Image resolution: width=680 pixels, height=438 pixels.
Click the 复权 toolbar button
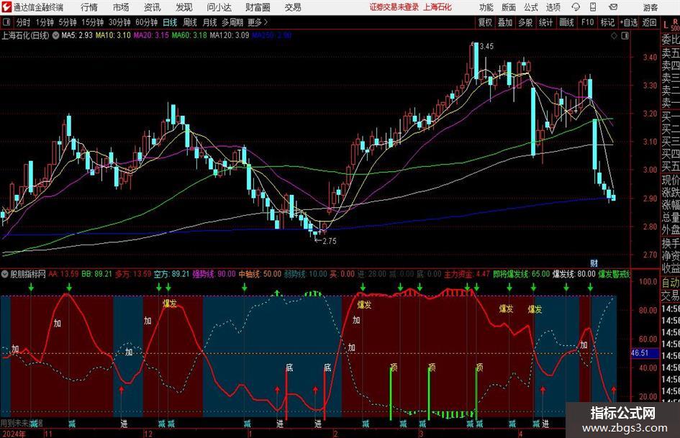point(485,22)
